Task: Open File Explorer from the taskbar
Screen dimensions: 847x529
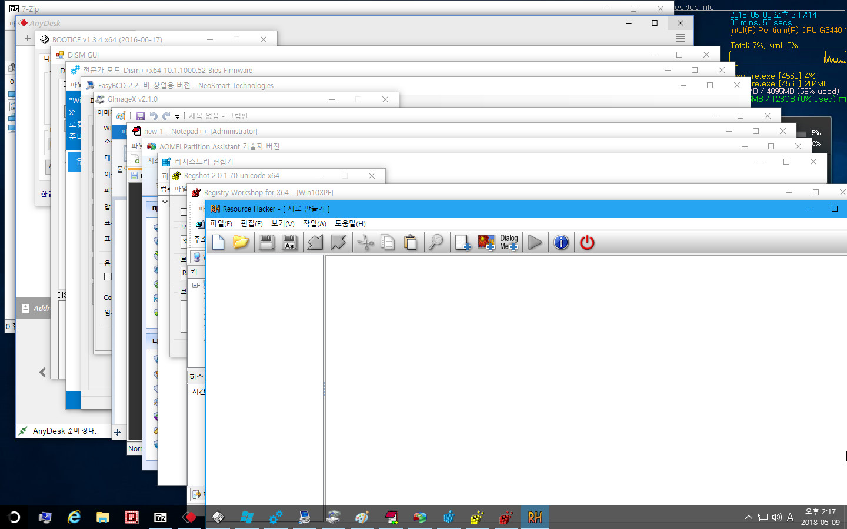Action: coord(103,517)
